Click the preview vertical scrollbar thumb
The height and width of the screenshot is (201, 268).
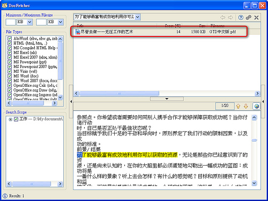254,140
